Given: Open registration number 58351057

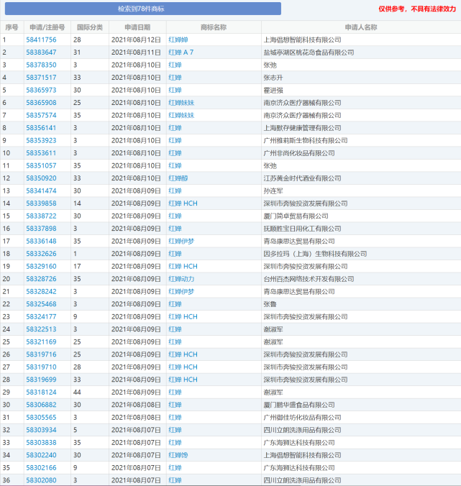Looking at the screenshot, I should click(x=41, y=165).
